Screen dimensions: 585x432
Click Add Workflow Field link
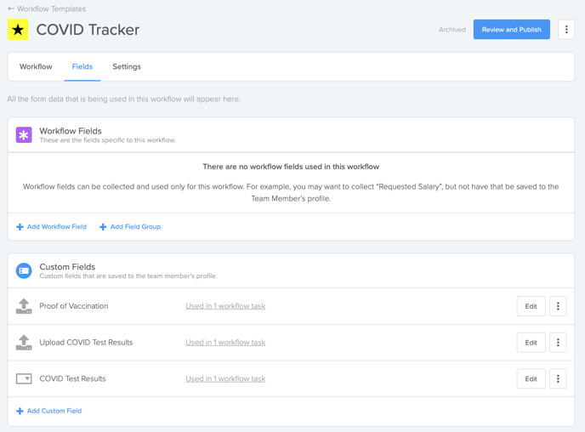52,227
